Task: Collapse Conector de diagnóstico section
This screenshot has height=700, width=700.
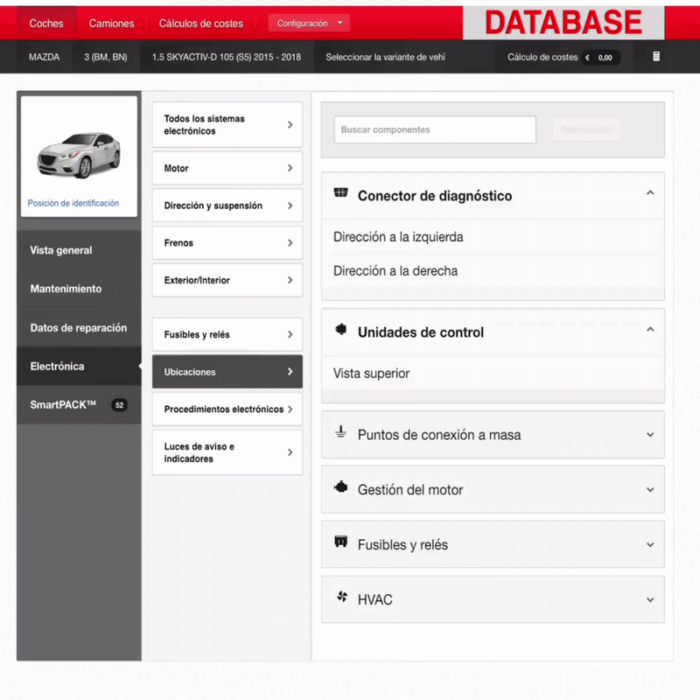Action: pos(650,192)
